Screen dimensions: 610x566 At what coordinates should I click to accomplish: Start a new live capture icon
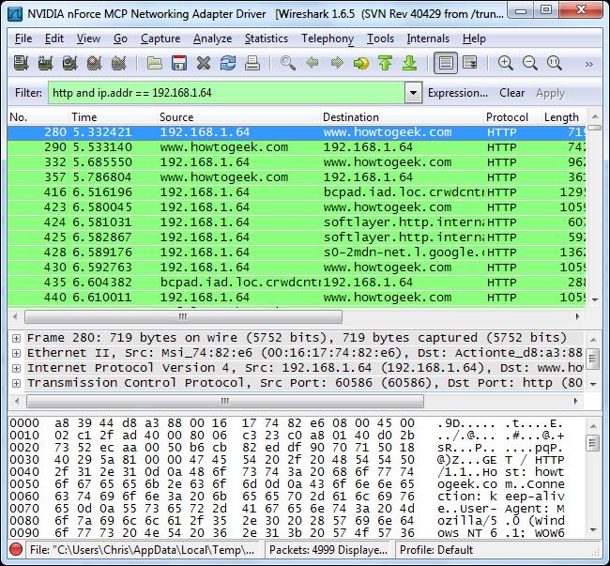click(70, 63)
